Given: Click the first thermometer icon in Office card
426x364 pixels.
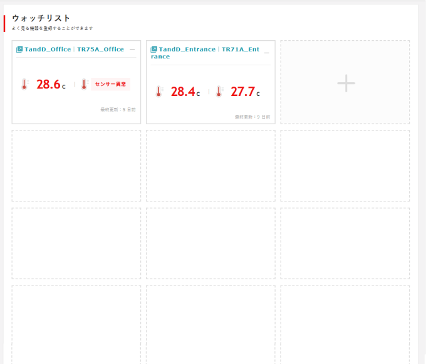Looking at the screenshot, I should tap(24, 85).
